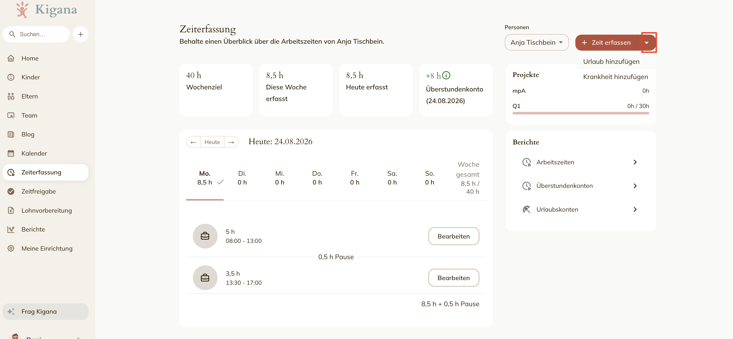
Task: Click the search magnifier icon
Action: [x=12, y=34]
